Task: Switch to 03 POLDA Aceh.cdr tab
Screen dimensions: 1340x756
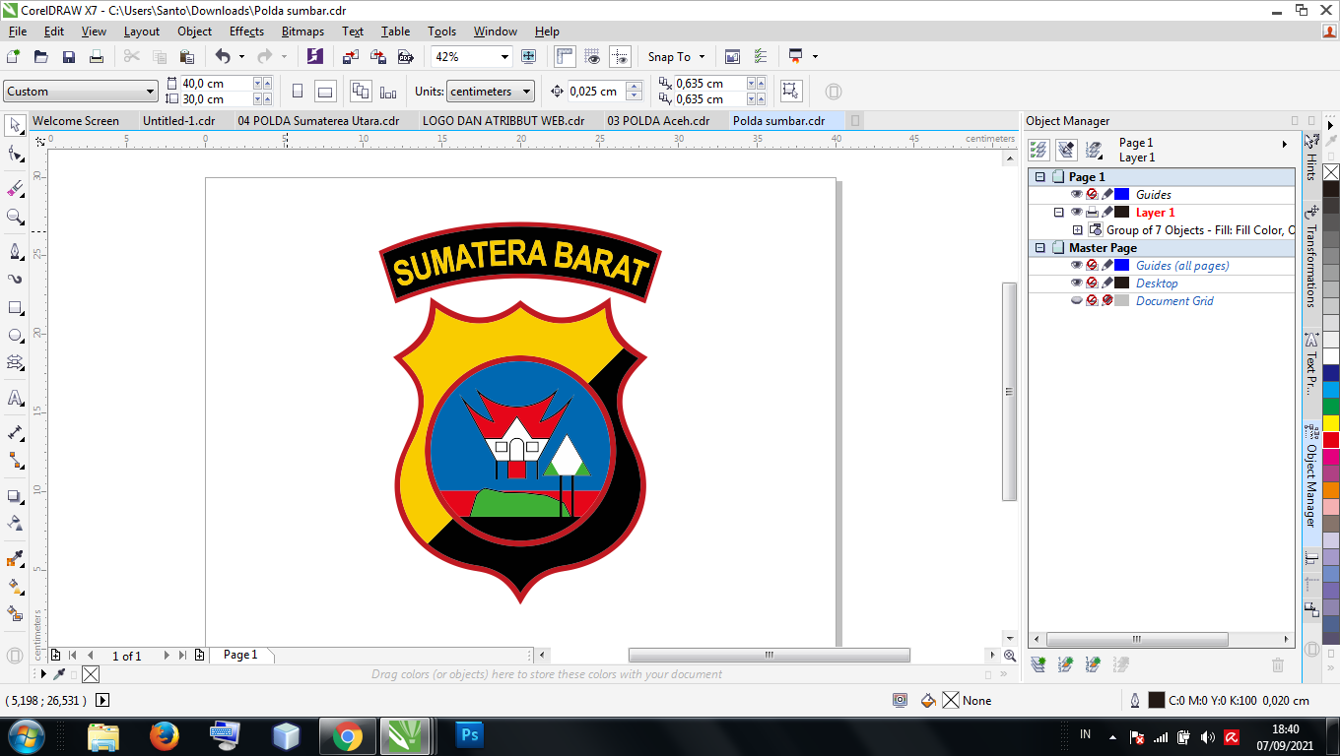Action: pyautogui.click(x=658, y=121)
